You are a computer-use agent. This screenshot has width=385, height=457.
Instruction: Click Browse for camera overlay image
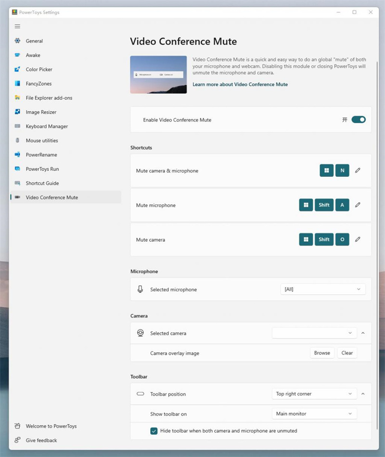tap(322, 353)
